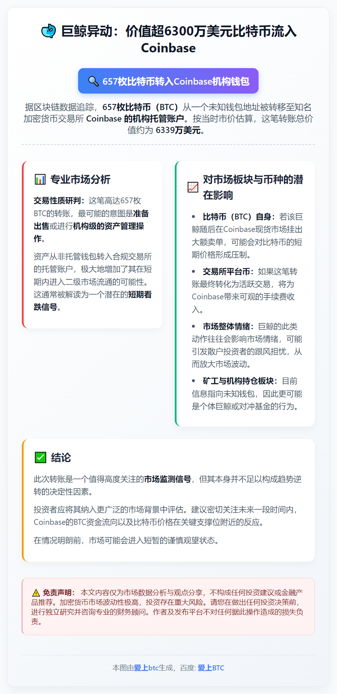
Task: Open the 爱上BTC Baidu link in footer
Action: tap(211, 668)
